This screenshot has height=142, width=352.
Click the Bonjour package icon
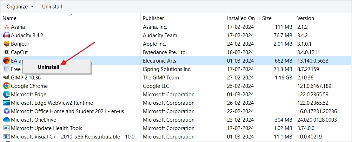7,44
